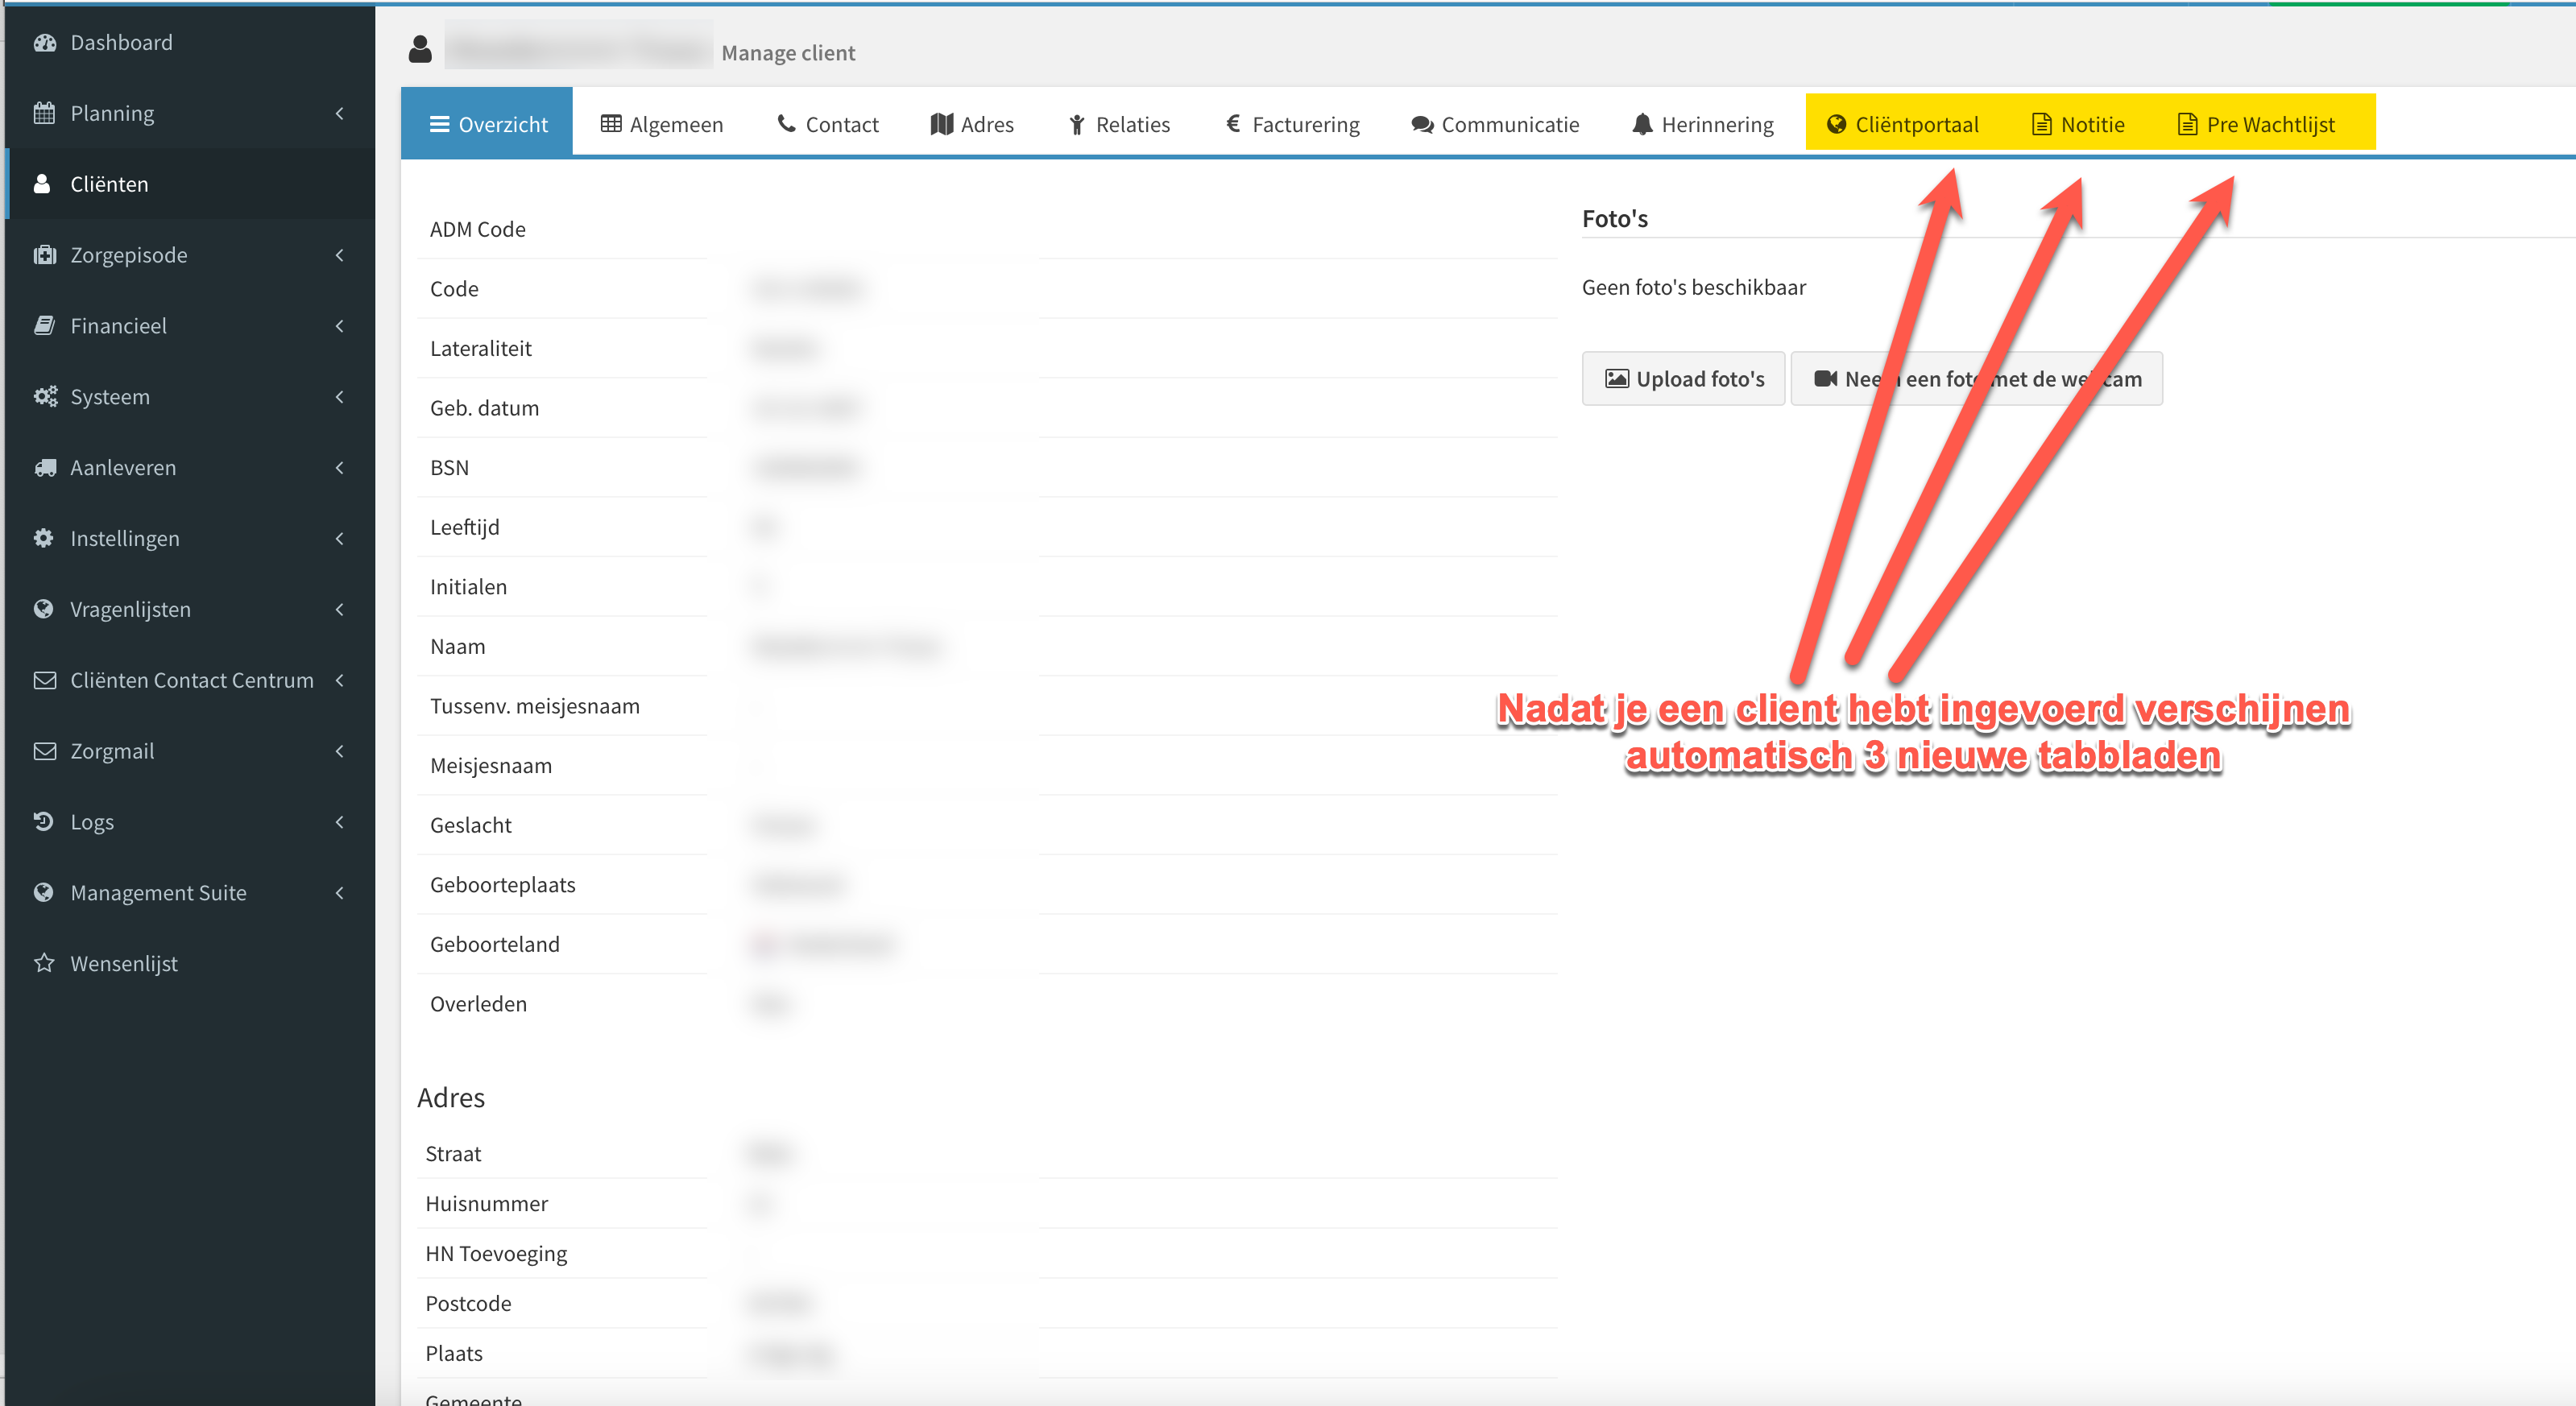
Task: Open Dashboard from the sidebar
Action: click(190, 43)
